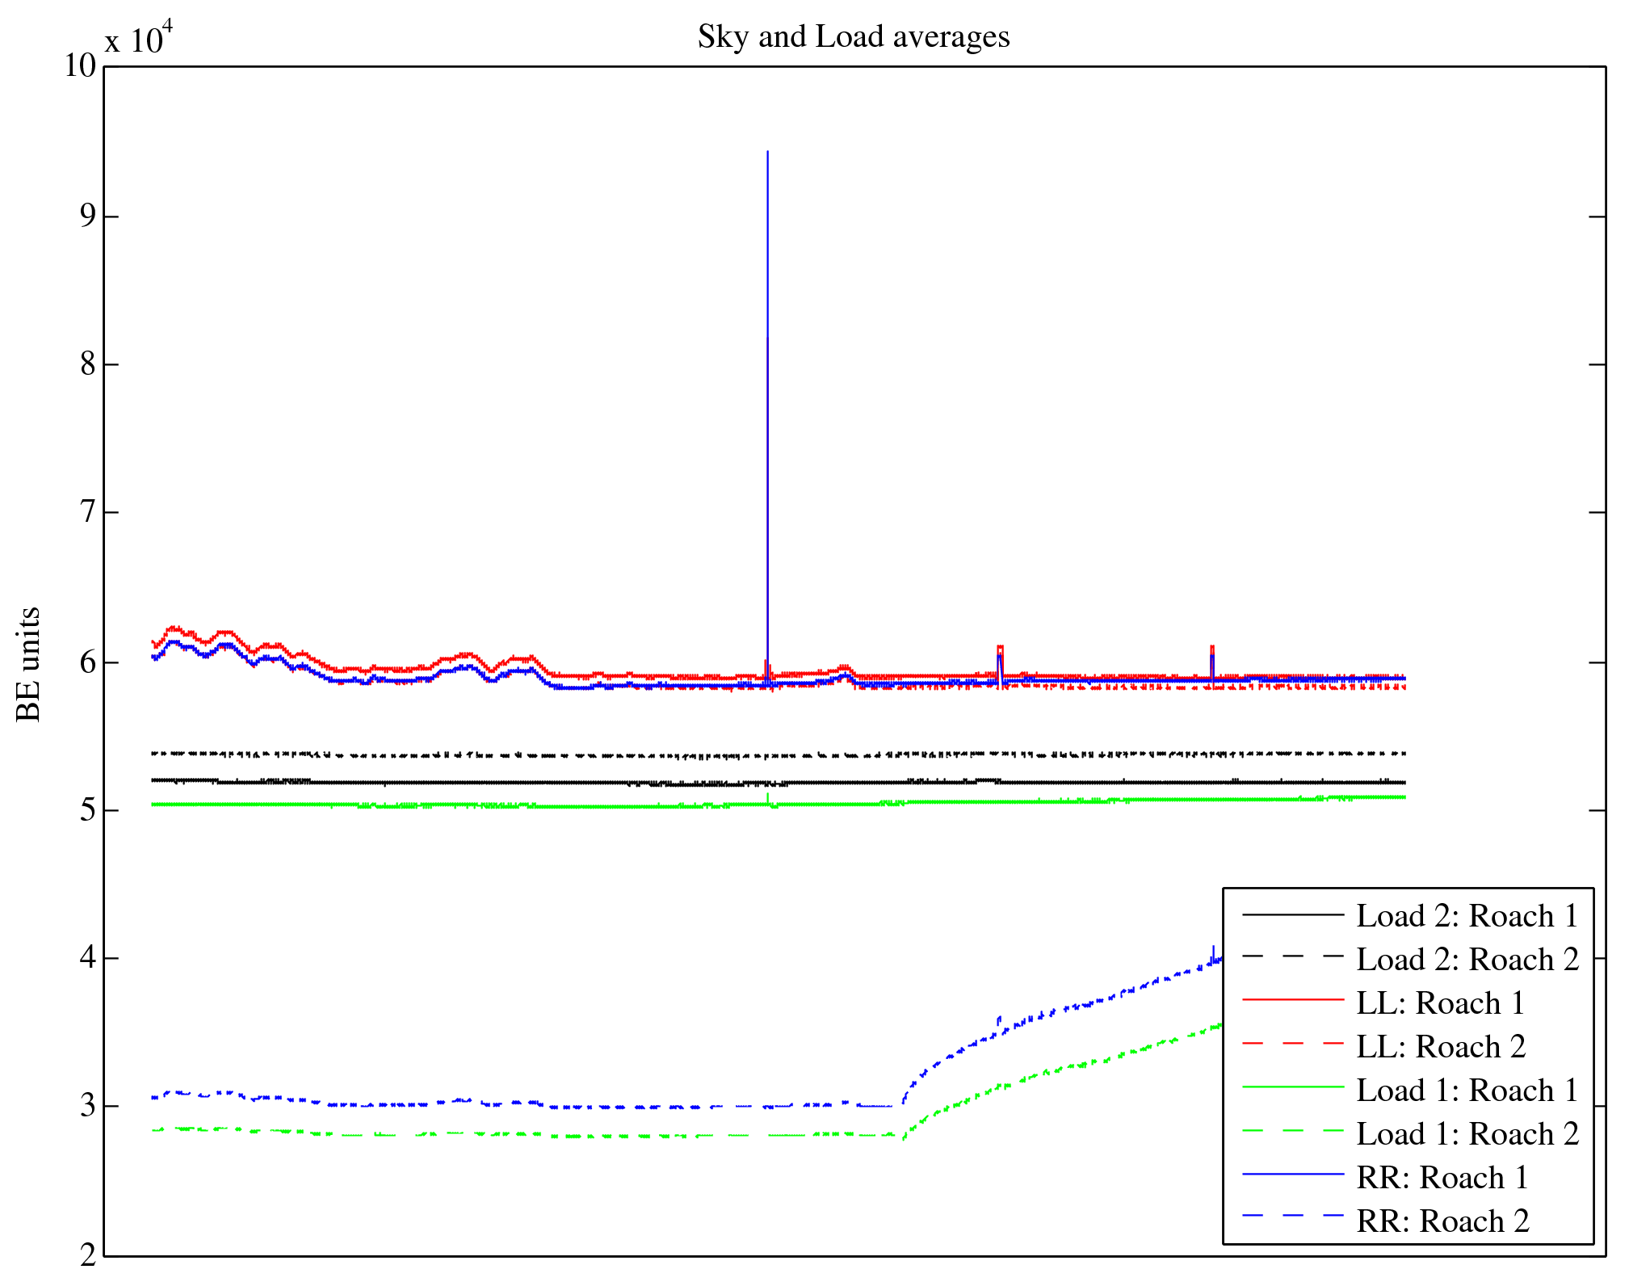Click solid red line sample in legend

tap(1292, 1000)
